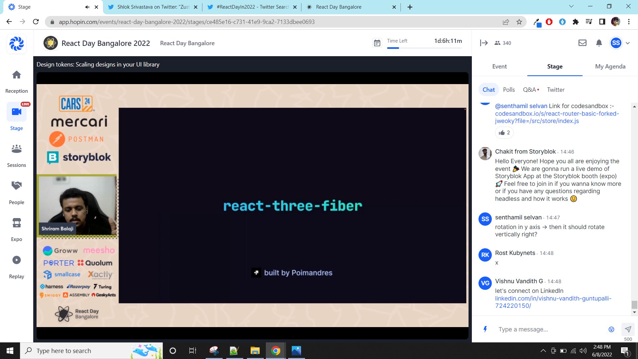Mute the Stage browser tab audio
Image resolution: width=638 pixels, height=359 pixels.
tap(87, 7)
